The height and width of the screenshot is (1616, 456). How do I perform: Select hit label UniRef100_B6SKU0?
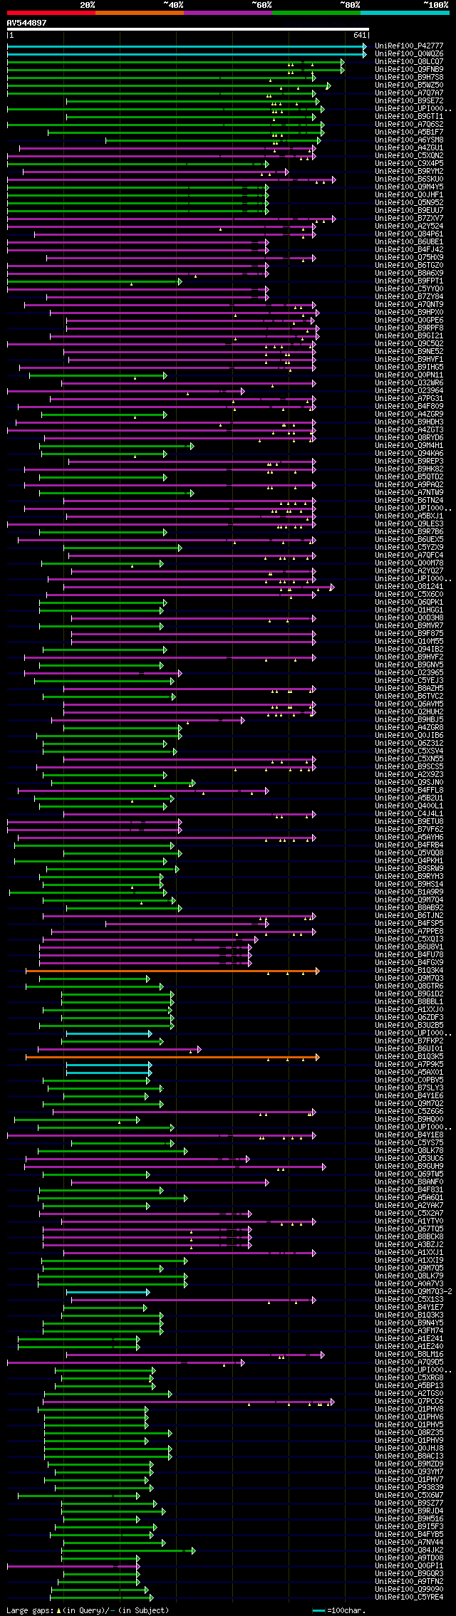pos(409,179)
